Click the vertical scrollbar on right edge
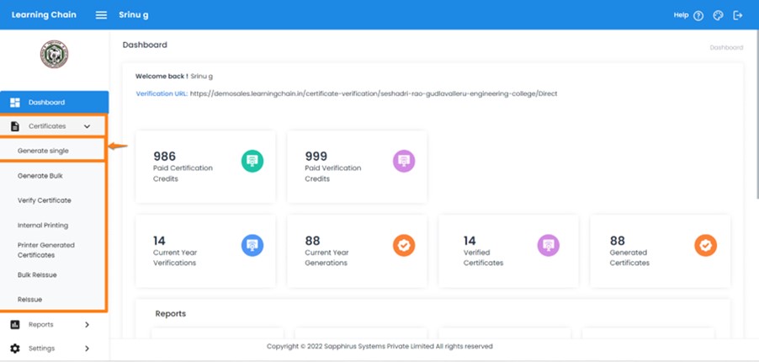Image resolution: width=759 pixels, height=362 pixels. pos(754,168)
